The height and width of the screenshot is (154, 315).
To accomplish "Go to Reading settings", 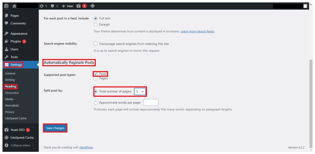I will pos(11,86).
